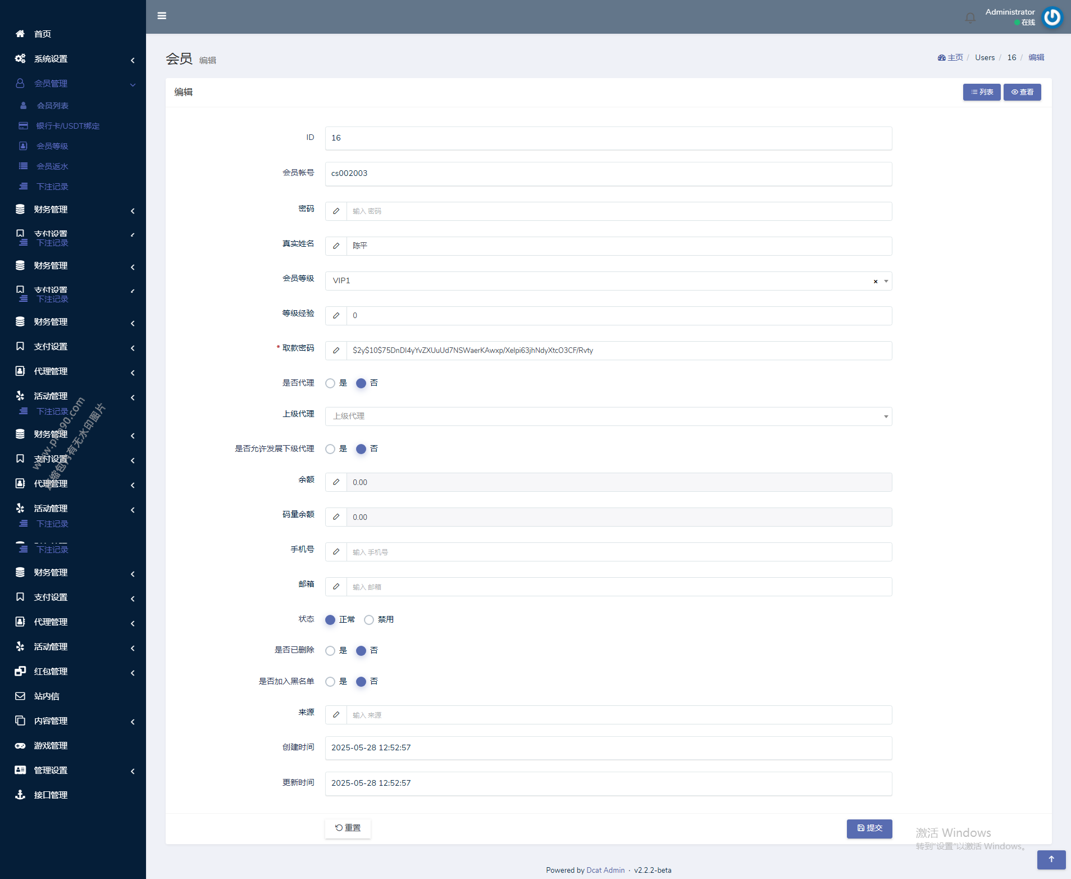Click the envelope icon for 站内信
1071x879 pixels.
(x=20, y=696)
